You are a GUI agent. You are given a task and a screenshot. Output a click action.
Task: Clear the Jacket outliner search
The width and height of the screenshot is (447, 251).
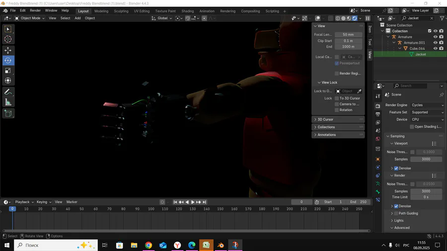coord(432,18)
